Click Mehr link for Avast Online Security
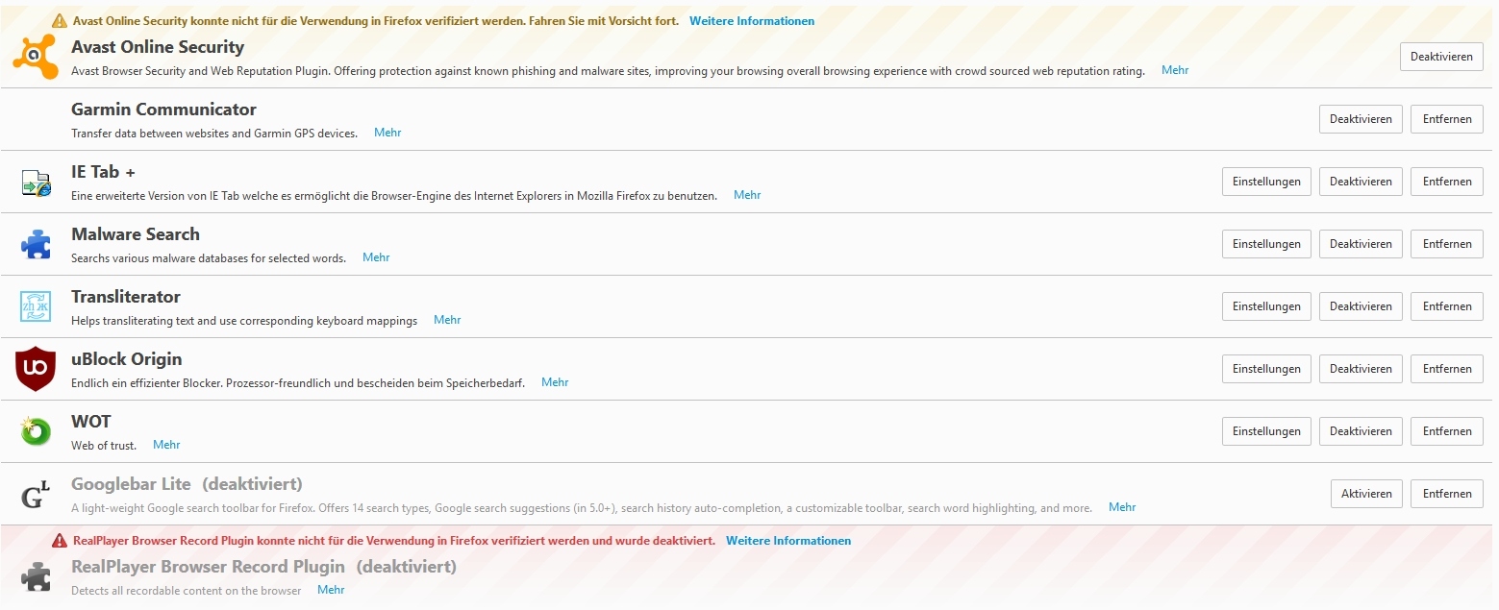The height and width of the screenshot is (610, 1499). pos(1175,70)
